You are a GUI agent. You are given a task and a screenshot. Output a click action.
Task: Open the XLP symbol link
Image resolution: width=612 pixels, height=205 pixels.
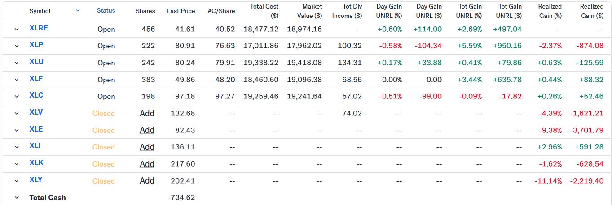click(x=36, y=45)
